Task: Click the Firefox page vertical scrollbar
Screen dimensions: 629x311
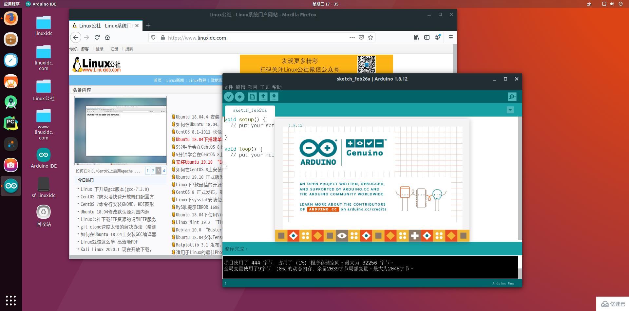Action: pyautogui.click(x=454, y=59)
